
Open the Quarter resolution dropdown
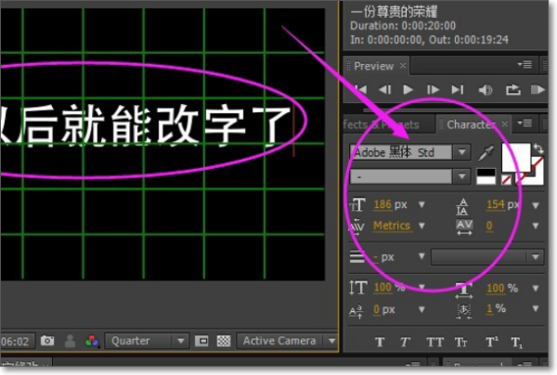tap(147, 341)
